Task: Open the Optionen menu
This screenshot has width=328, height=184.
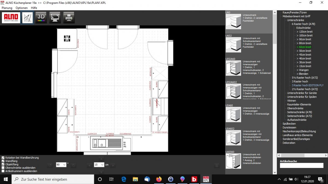Action: [x=22, y=8]
